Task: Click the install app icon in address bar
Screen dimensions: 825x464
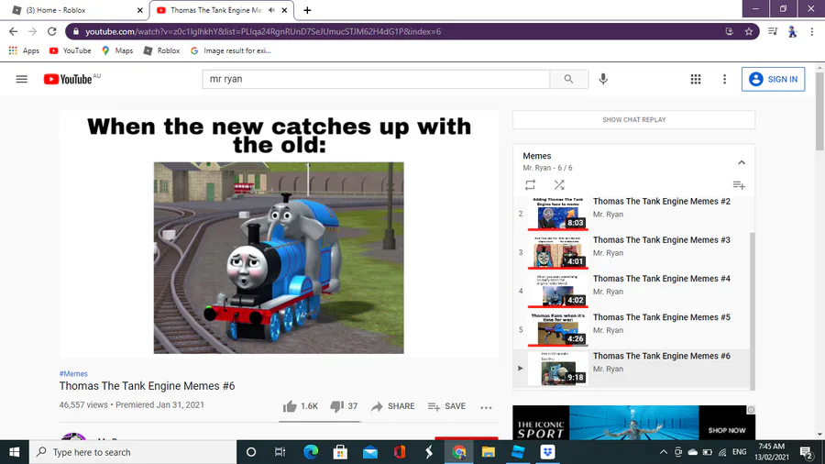Action: click(x=730, y=31)
